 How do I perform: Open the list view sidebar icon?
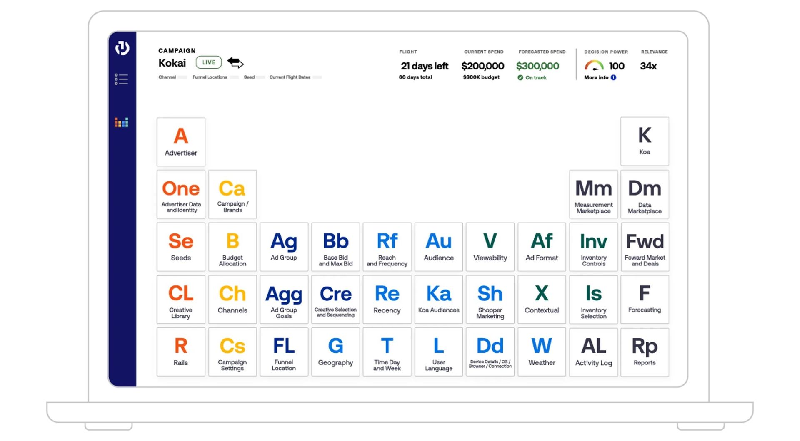pos(121,79)
